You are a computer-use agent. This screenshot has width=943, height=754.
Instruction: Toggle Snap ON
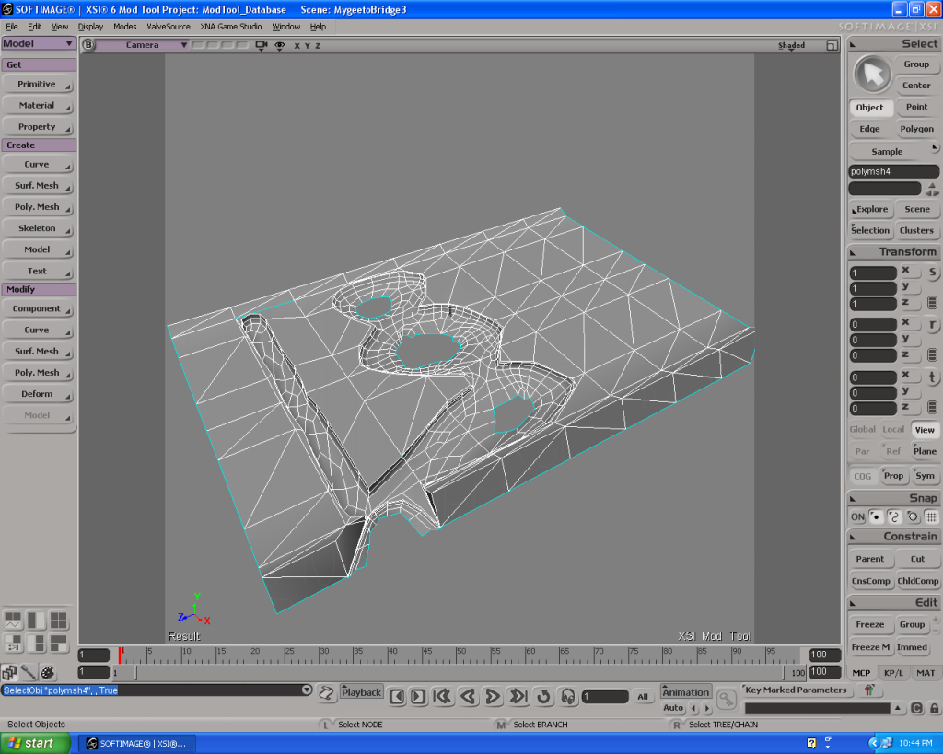857,516
